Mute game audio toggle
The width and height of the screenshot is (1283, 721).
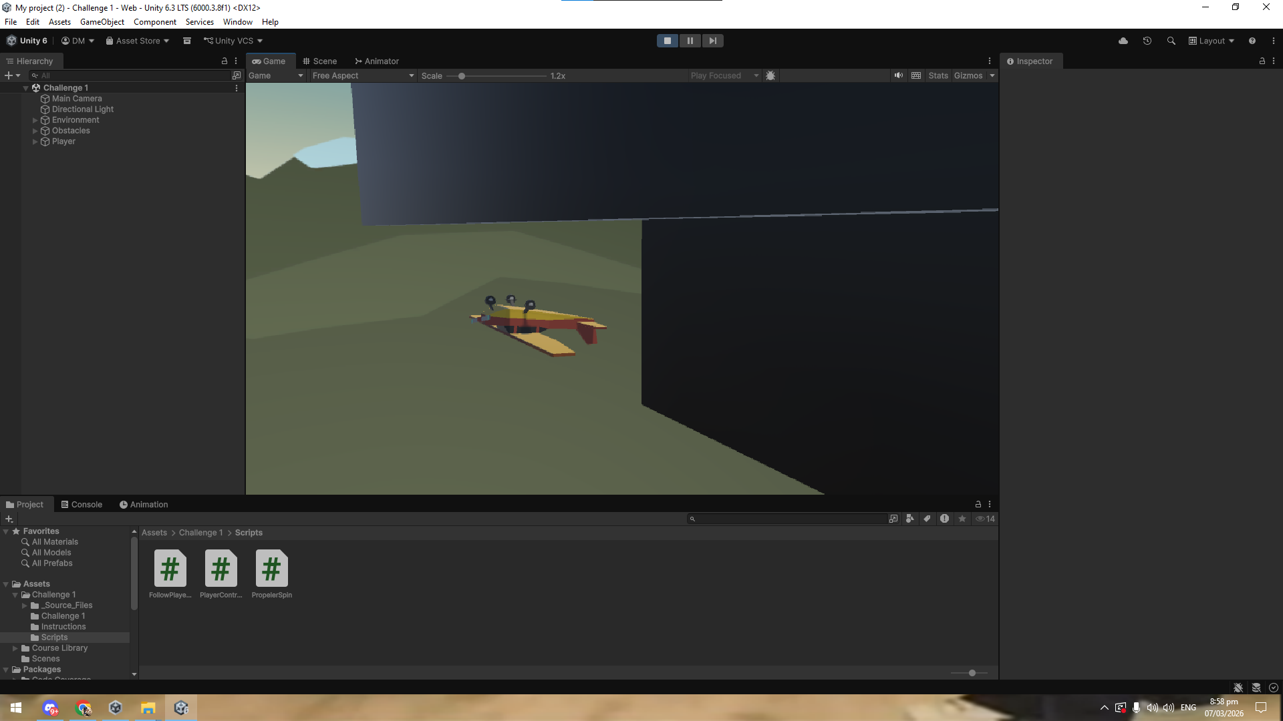pos(899,75)
